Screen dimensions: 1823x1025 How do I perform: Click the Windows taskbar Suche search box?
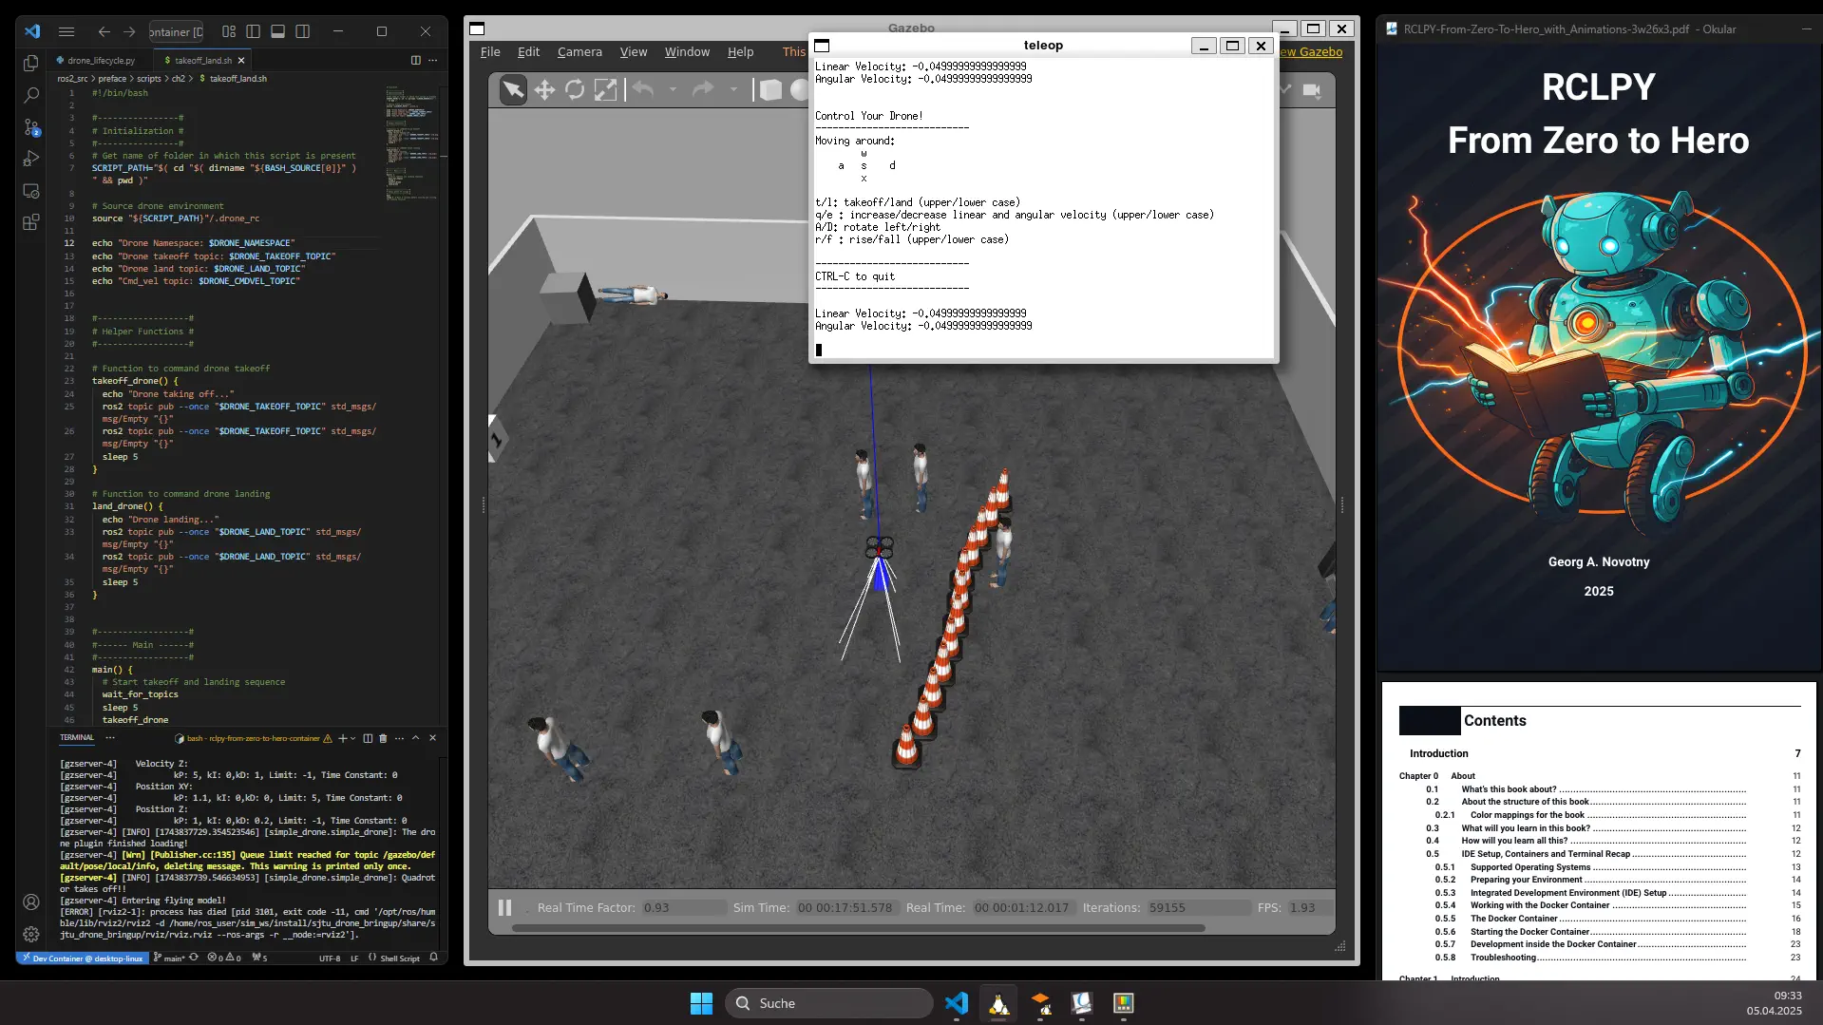click(x=828, y=1003)
